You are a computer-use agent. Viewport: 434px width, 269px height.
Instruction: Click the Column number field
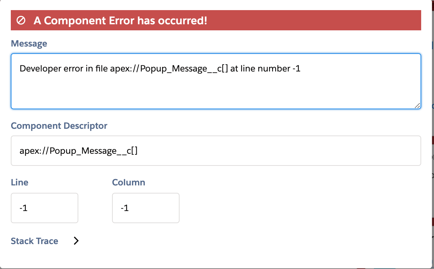(x=146, y=208)
